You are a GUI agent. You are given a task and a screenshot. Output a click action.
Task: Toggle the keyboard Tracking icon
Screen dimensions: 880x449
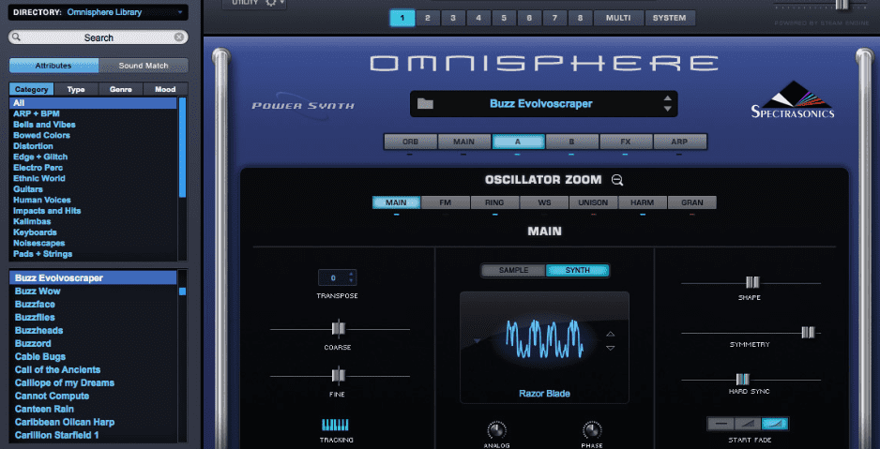tap(335, 425)
